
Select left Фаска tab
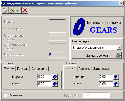tap(9, 68)
